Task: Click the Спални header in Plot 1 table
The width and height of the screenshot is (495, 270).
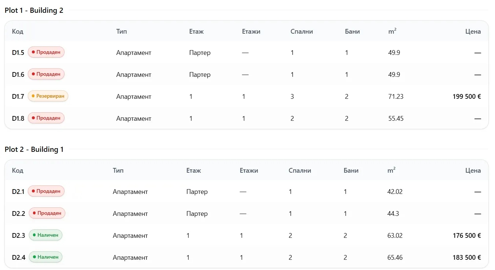Action: coord(302,31)
